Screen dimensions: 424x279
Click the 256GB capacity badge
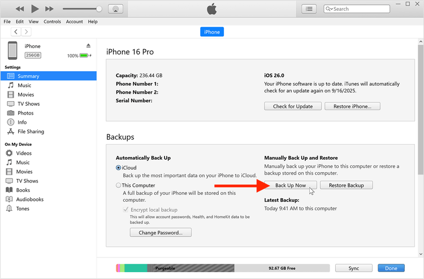point(33,55)
